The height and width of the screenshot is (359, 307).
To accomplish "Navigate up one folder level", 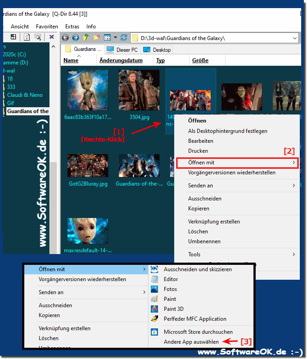I will (86, 37).
